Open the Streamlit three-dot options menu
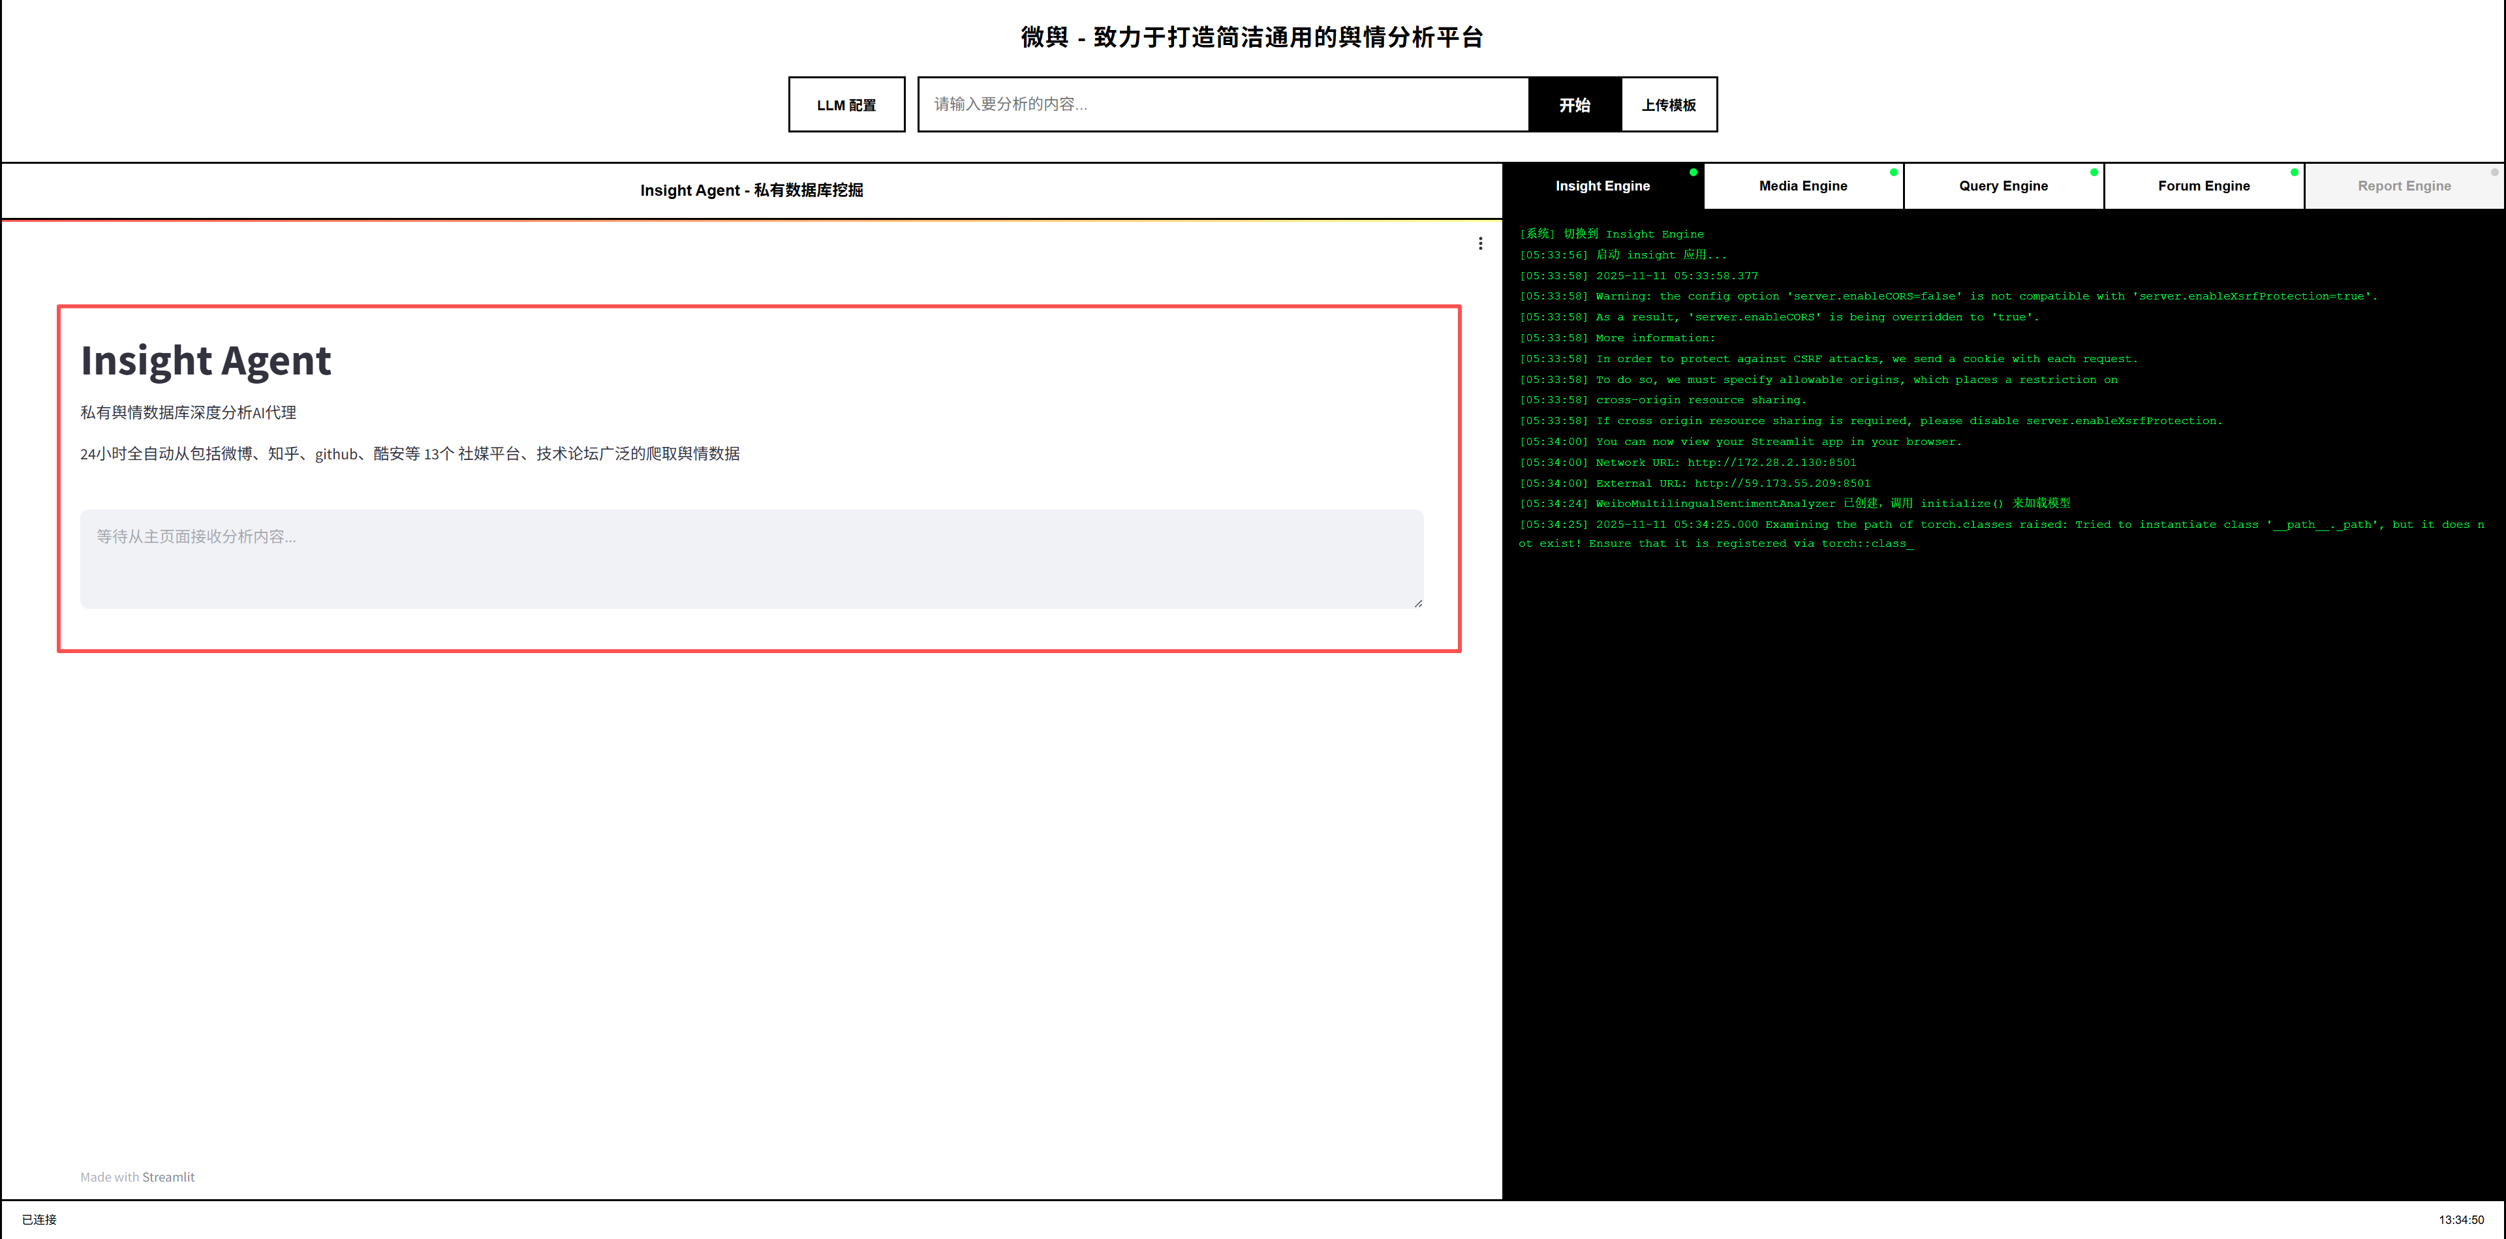Image resolution: width=2506 pixels, height=1239 pixels. [x=1481, y=243]
